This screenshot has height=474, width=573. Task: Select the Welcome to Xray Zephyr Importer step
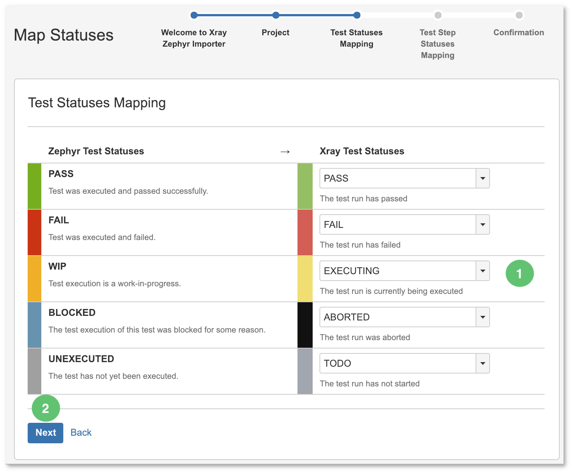194,38
